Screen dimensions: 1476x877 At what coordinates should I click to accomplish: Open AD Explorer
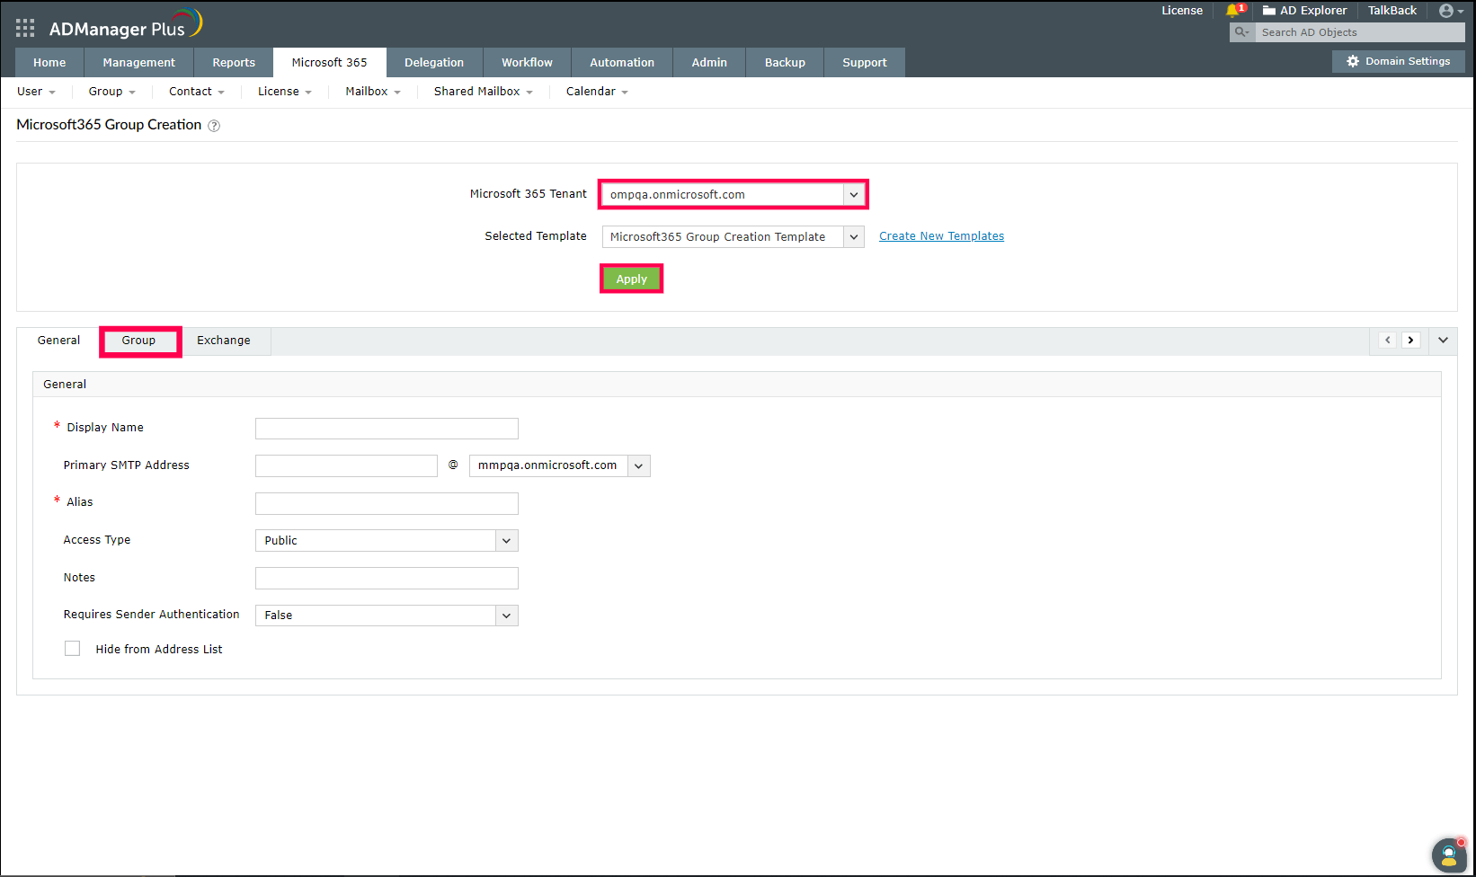(x=1304, y=11)
